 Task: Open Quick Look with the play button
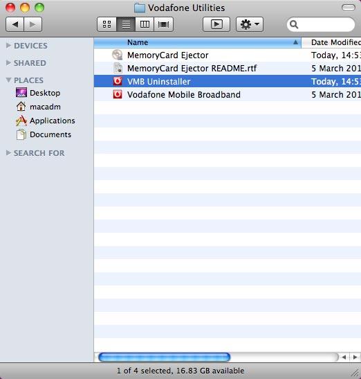(x=216, y=24)
